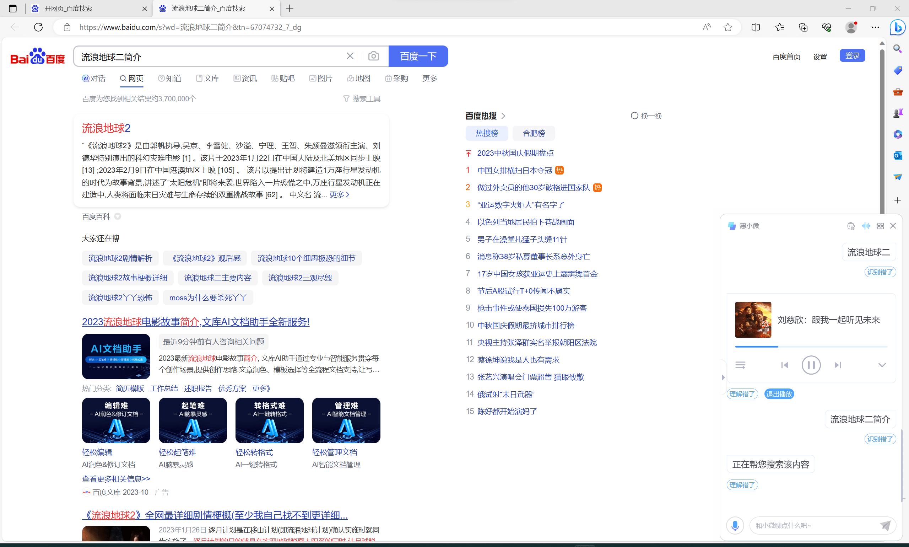Image resolution: width=909 pixels, height=547 pixels.
Task: Open the favorites list icon
Action: [x=779, y=27]
